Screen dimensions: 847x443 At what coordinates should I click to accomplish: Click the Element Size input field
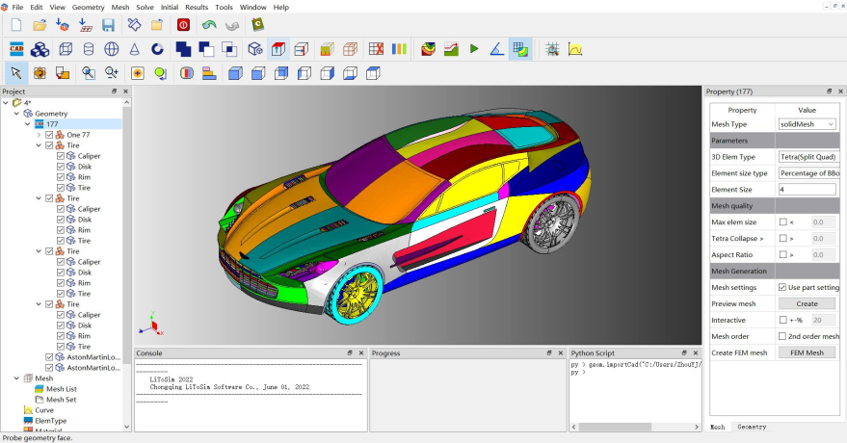point(807,190)
